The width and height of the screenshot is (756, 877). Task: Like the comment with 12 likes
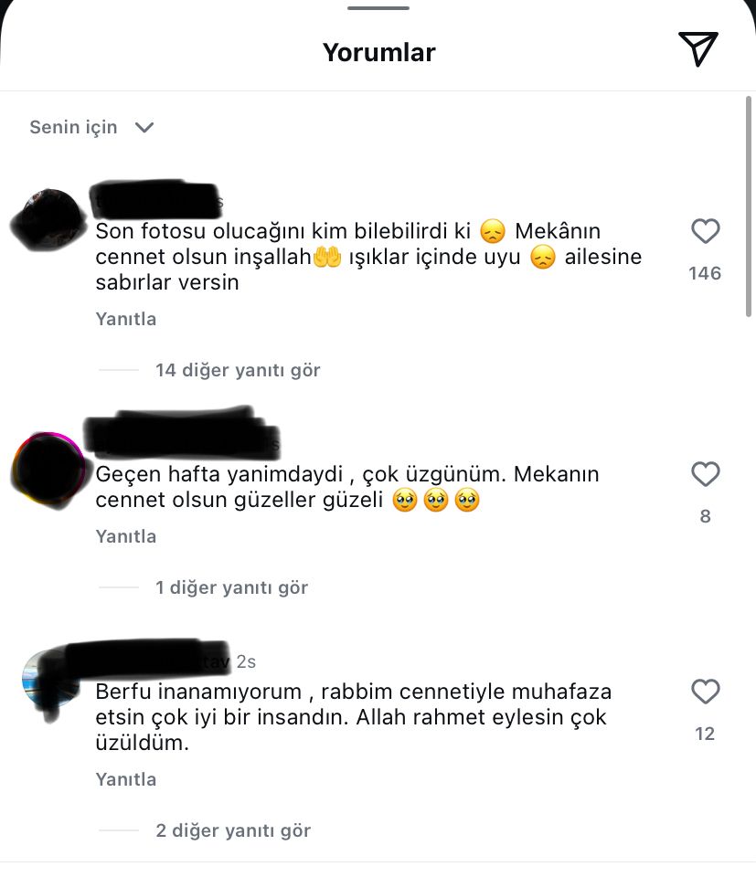(x=705, y=692)
